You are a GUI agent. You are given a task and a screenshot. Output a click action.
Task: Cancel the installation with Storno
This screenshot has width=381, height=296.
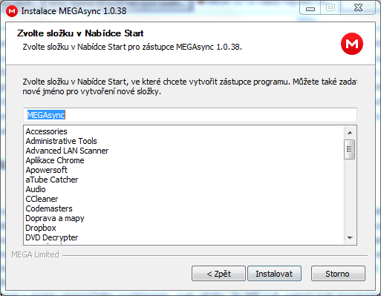[x=338, y=274]
